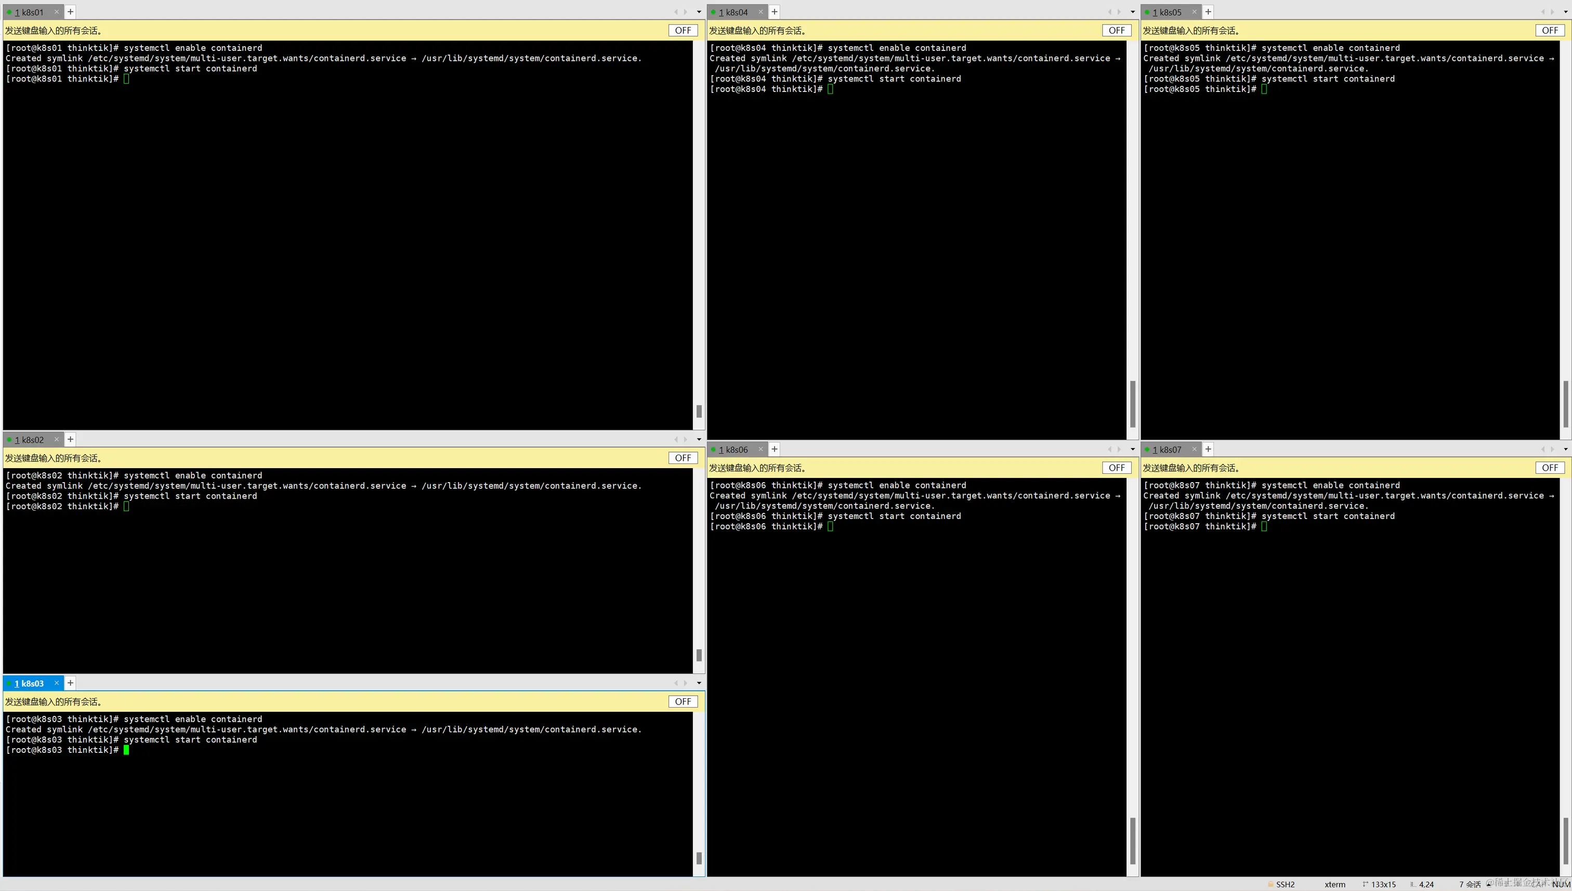Open tab list dropdown in k8s02 pane
1572x891 pixels.
click(x=699, y=440)
